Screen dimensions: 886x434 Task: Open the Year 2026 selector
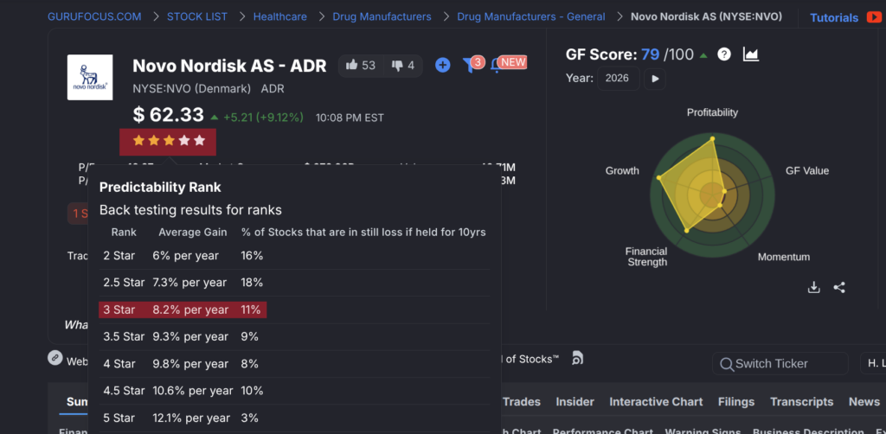pos(617,79)
